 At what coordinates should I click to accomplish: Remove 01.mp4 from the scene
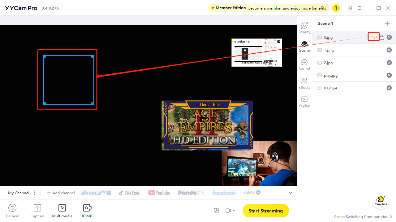click(389, 88)
